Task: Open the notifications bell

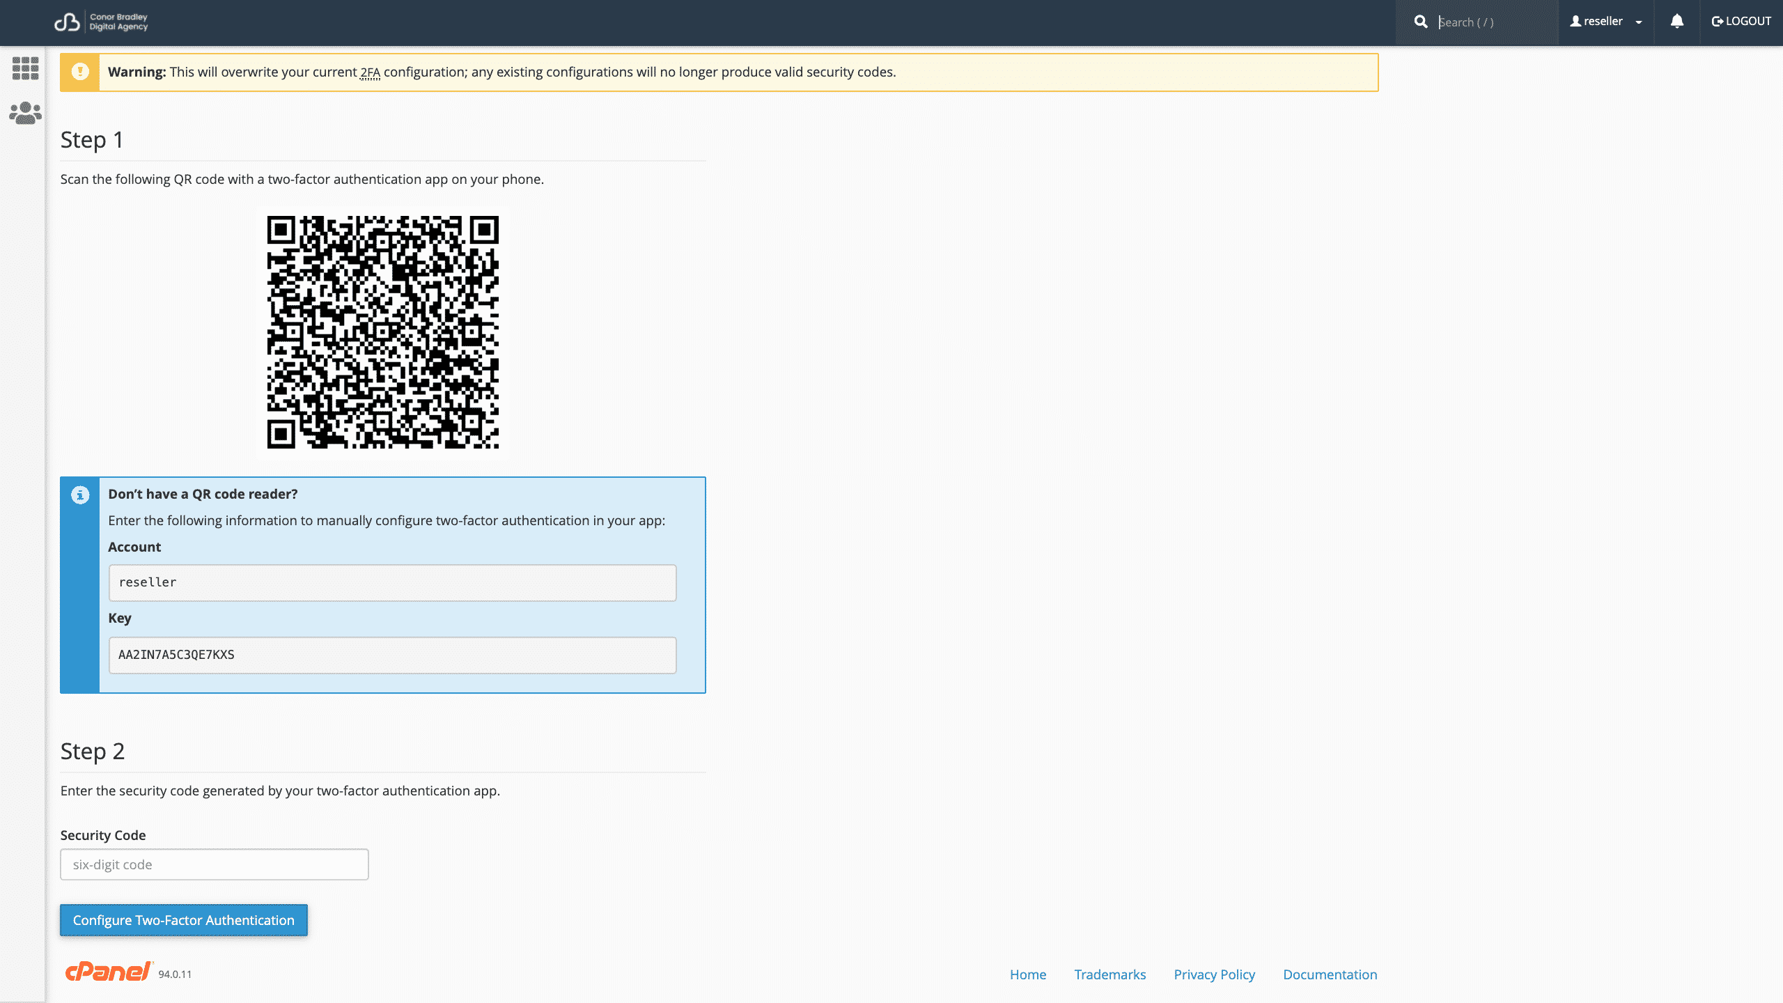Action: (x=1677, y=22)
